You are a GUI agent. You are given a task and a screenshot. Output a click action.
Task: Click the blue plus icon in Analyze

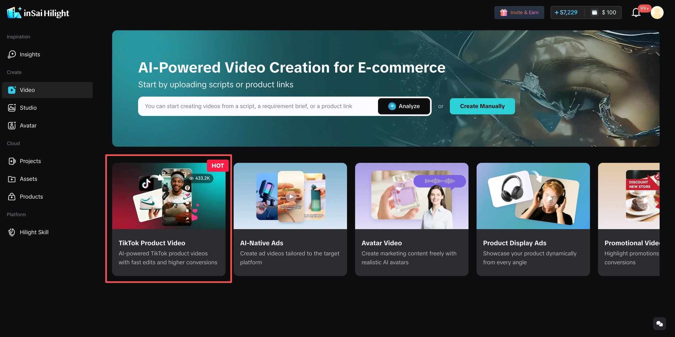[x=392, y=106]
